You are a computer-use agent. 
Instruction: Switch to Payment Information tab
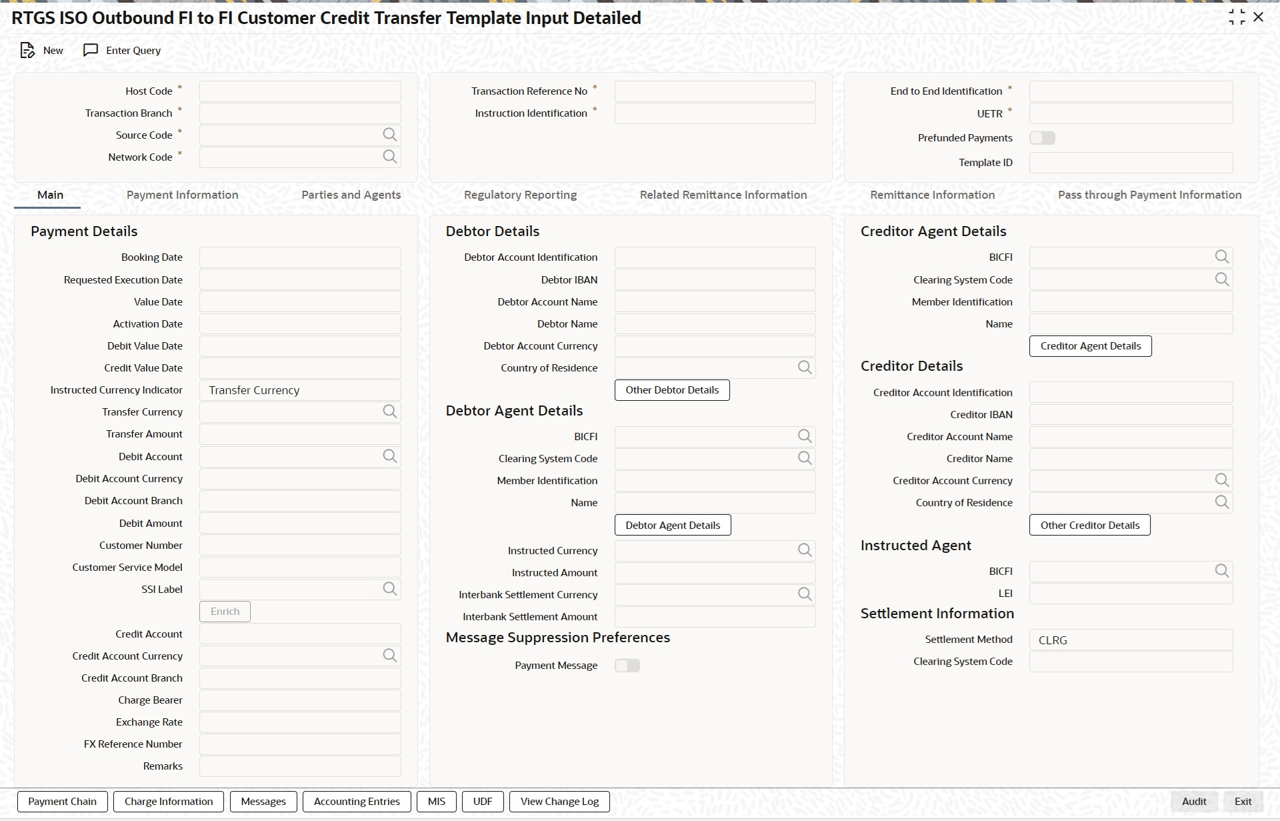[x=182, y=195]
